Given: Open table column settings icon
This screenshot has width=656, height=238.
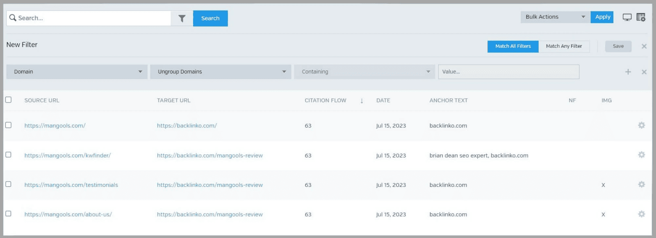Looking at the screenshot, I should [x=641, y=17].
